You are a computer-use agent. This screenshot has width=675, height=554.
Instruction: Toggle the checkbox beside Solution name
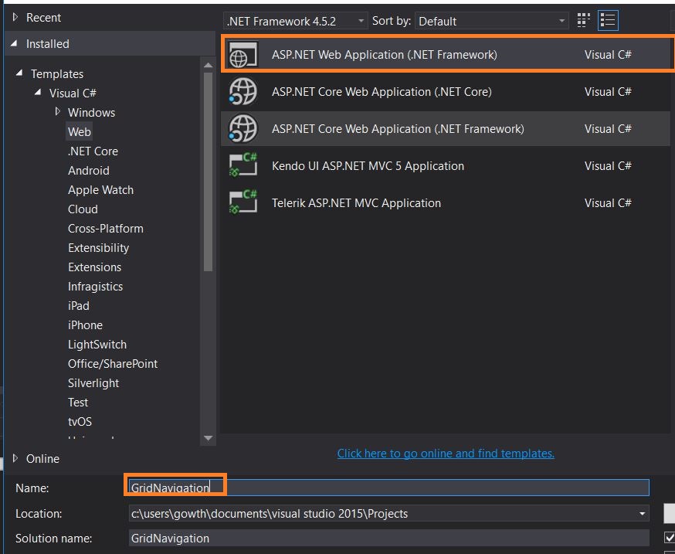tap(669, 538)
